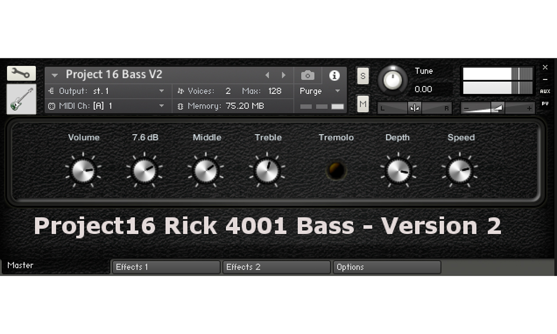Click the Project16 Rick 4001 Bass title text
This screenshot has height=334, width=557.
coord(268,226)
